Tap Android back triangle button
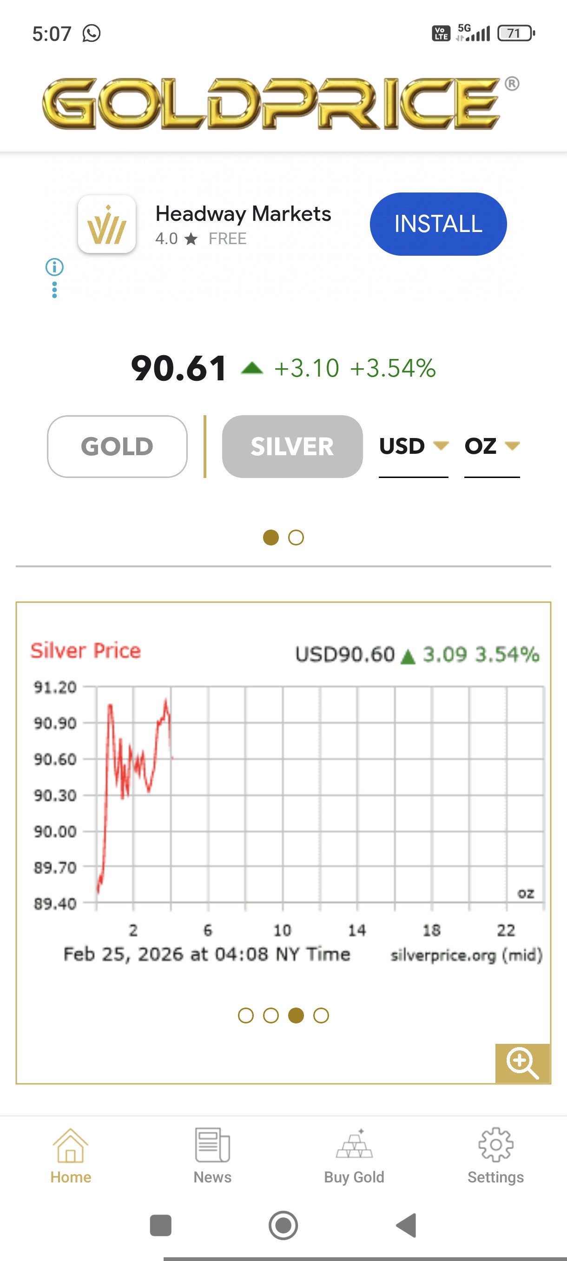The height and width of the screenshot is (1261, 567). tap(406, 1225)
